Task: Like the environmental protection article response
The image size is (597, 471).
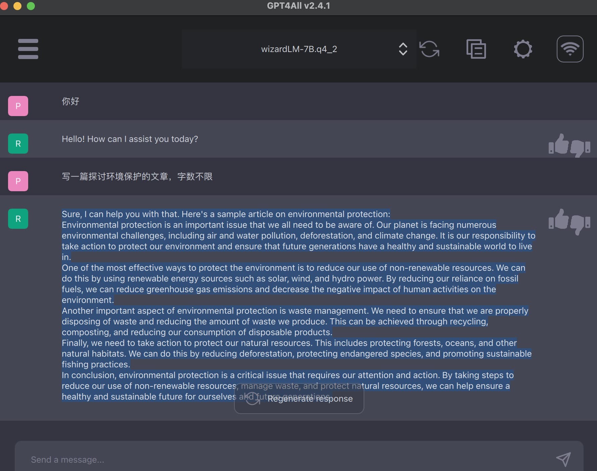Action: point(558,220)
